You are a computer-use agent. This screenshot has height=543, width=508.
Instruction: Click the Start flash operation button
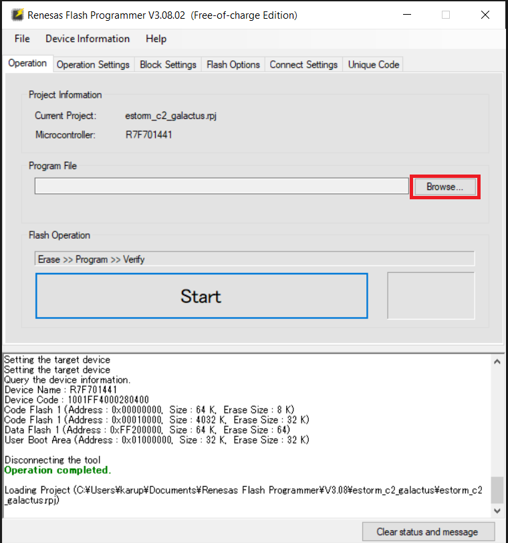(x=201, y=296)
